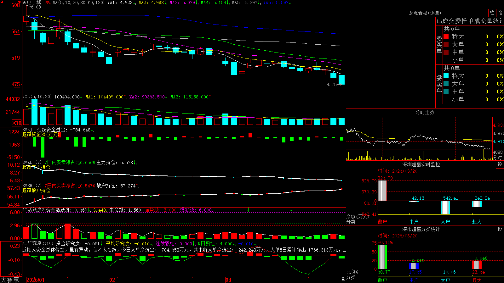Click the 大户 ratio value -10.06

[x=448, y=272]
